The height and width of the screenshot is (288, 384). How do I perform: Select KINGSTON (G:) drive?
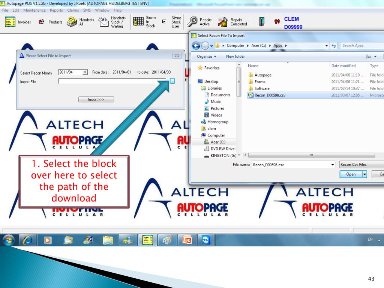223,156
